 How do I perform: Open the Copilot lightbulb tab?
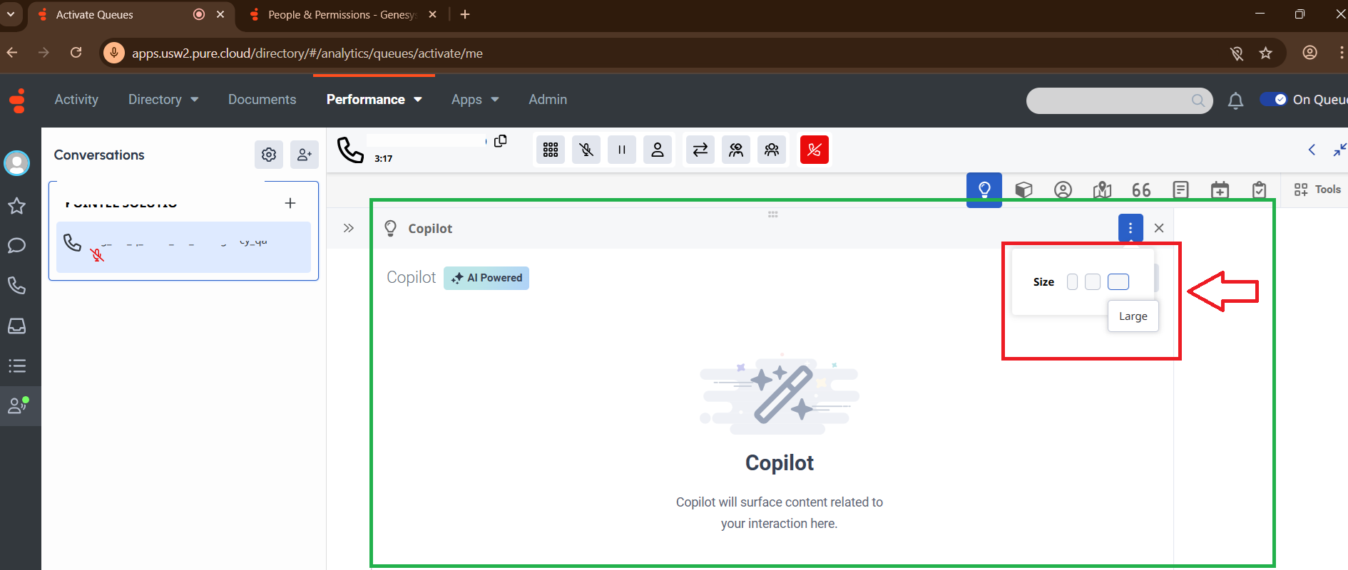984,190
